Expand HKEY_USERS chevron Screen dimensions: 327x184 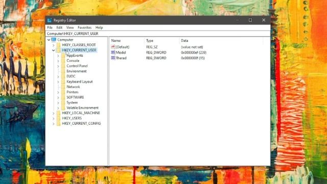(x=53, y=118)
